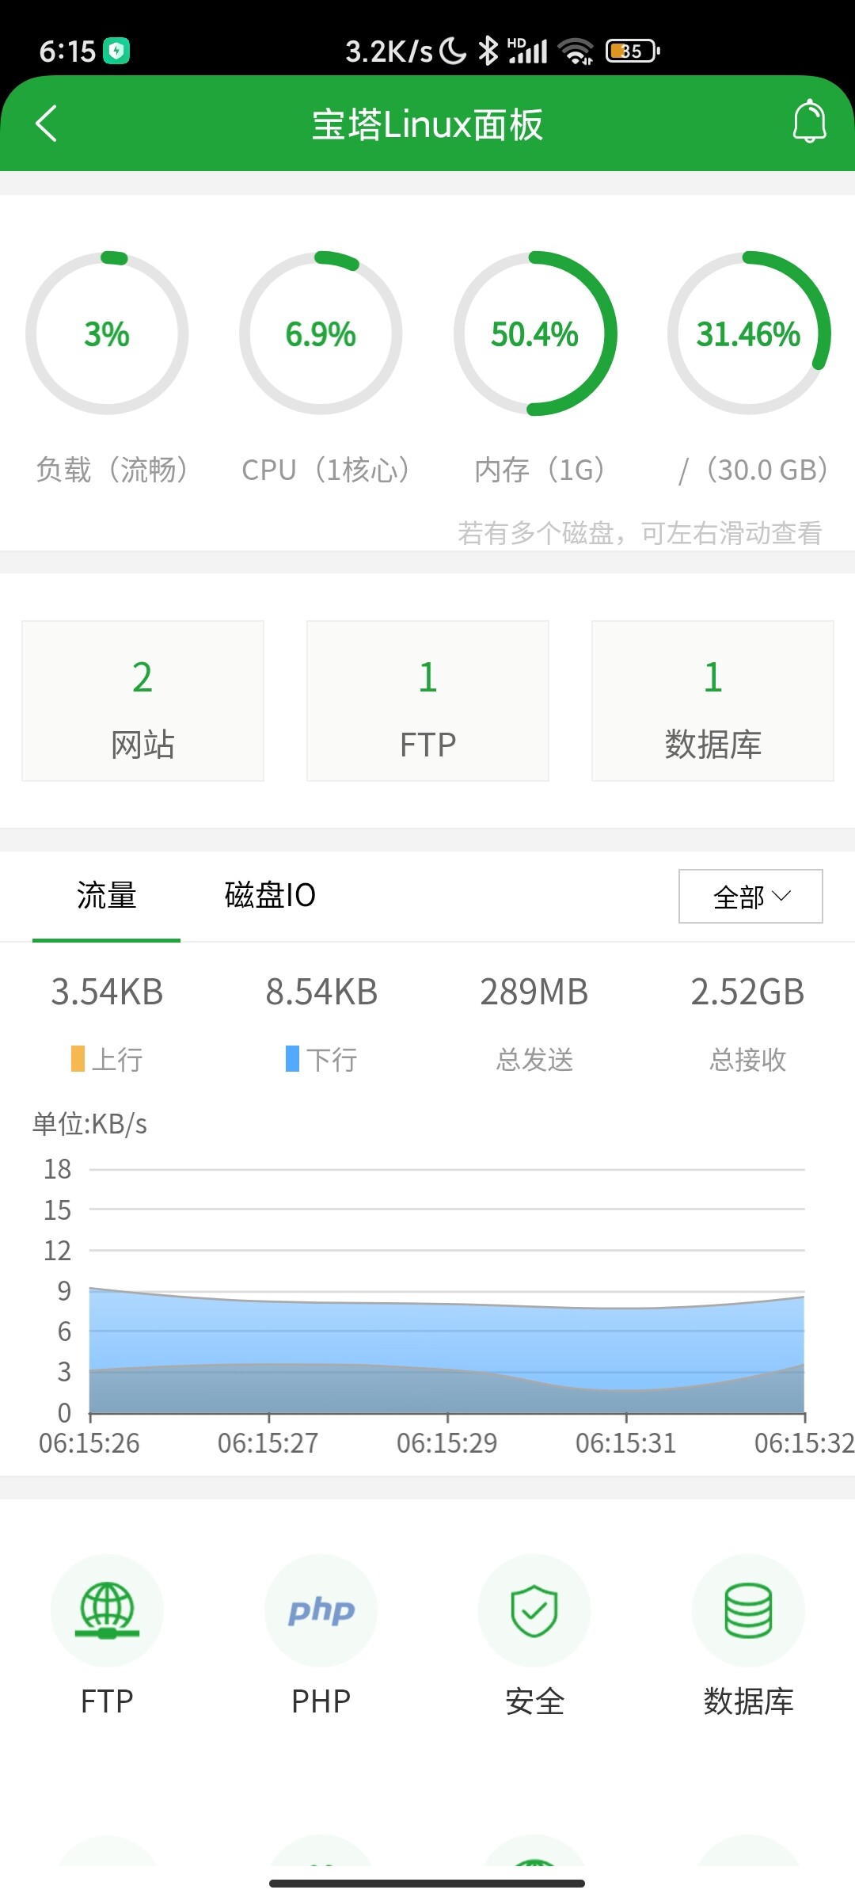
Task: Tap the load status 3% gauge
Action: pos(107,333)
